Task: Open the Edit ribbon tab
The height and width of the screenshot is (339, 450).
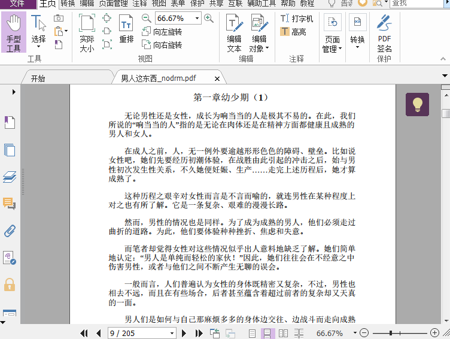Action: point(87,4)
